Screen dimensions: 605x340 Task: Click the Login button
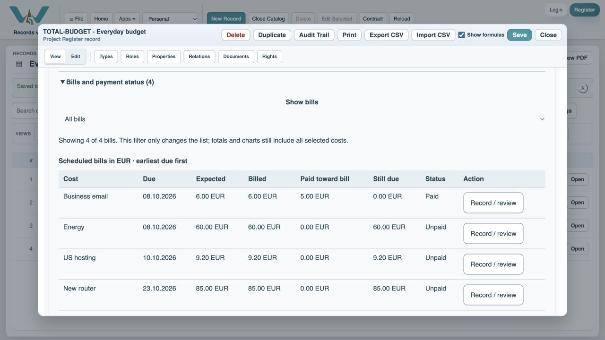(556, 10)
